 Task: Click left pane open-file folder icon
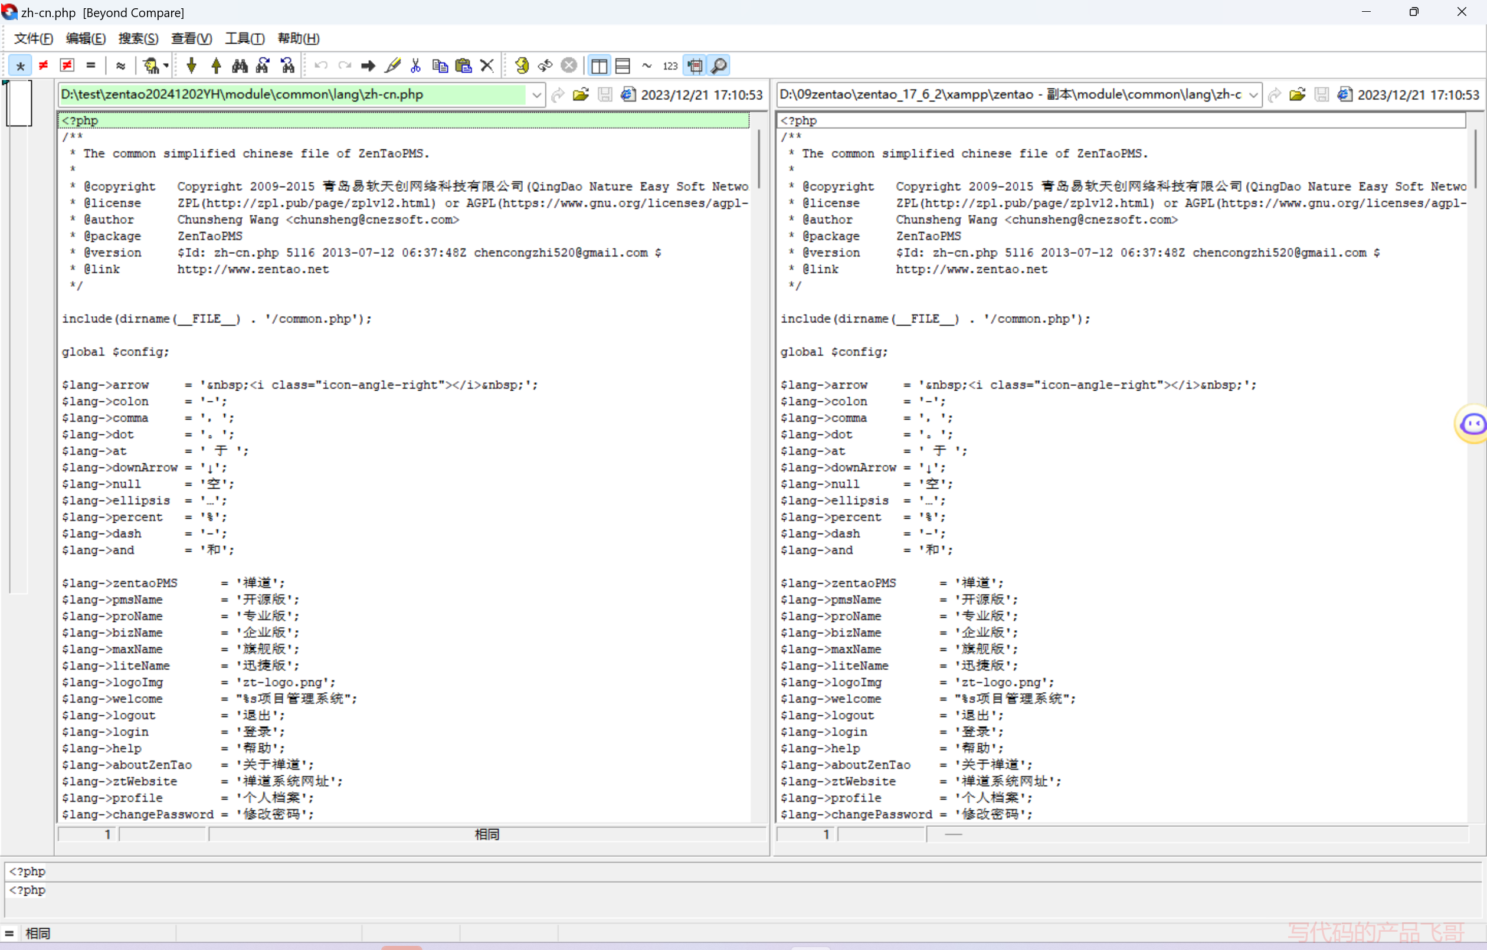point(581,95)
